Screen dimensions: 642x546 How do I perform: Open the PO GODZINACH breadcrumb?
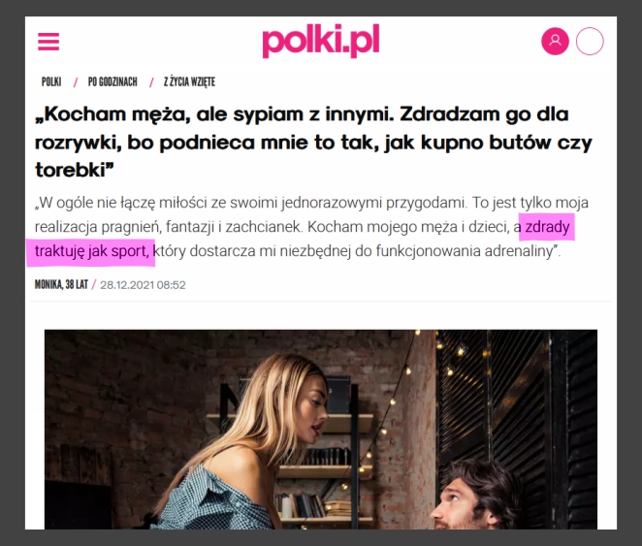click(x=112, y=81)
